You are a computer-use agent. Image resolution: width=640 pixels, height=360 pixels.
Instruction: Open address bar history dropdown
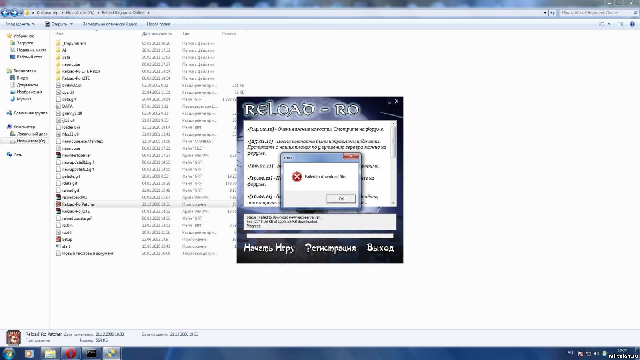coord(545,13)
